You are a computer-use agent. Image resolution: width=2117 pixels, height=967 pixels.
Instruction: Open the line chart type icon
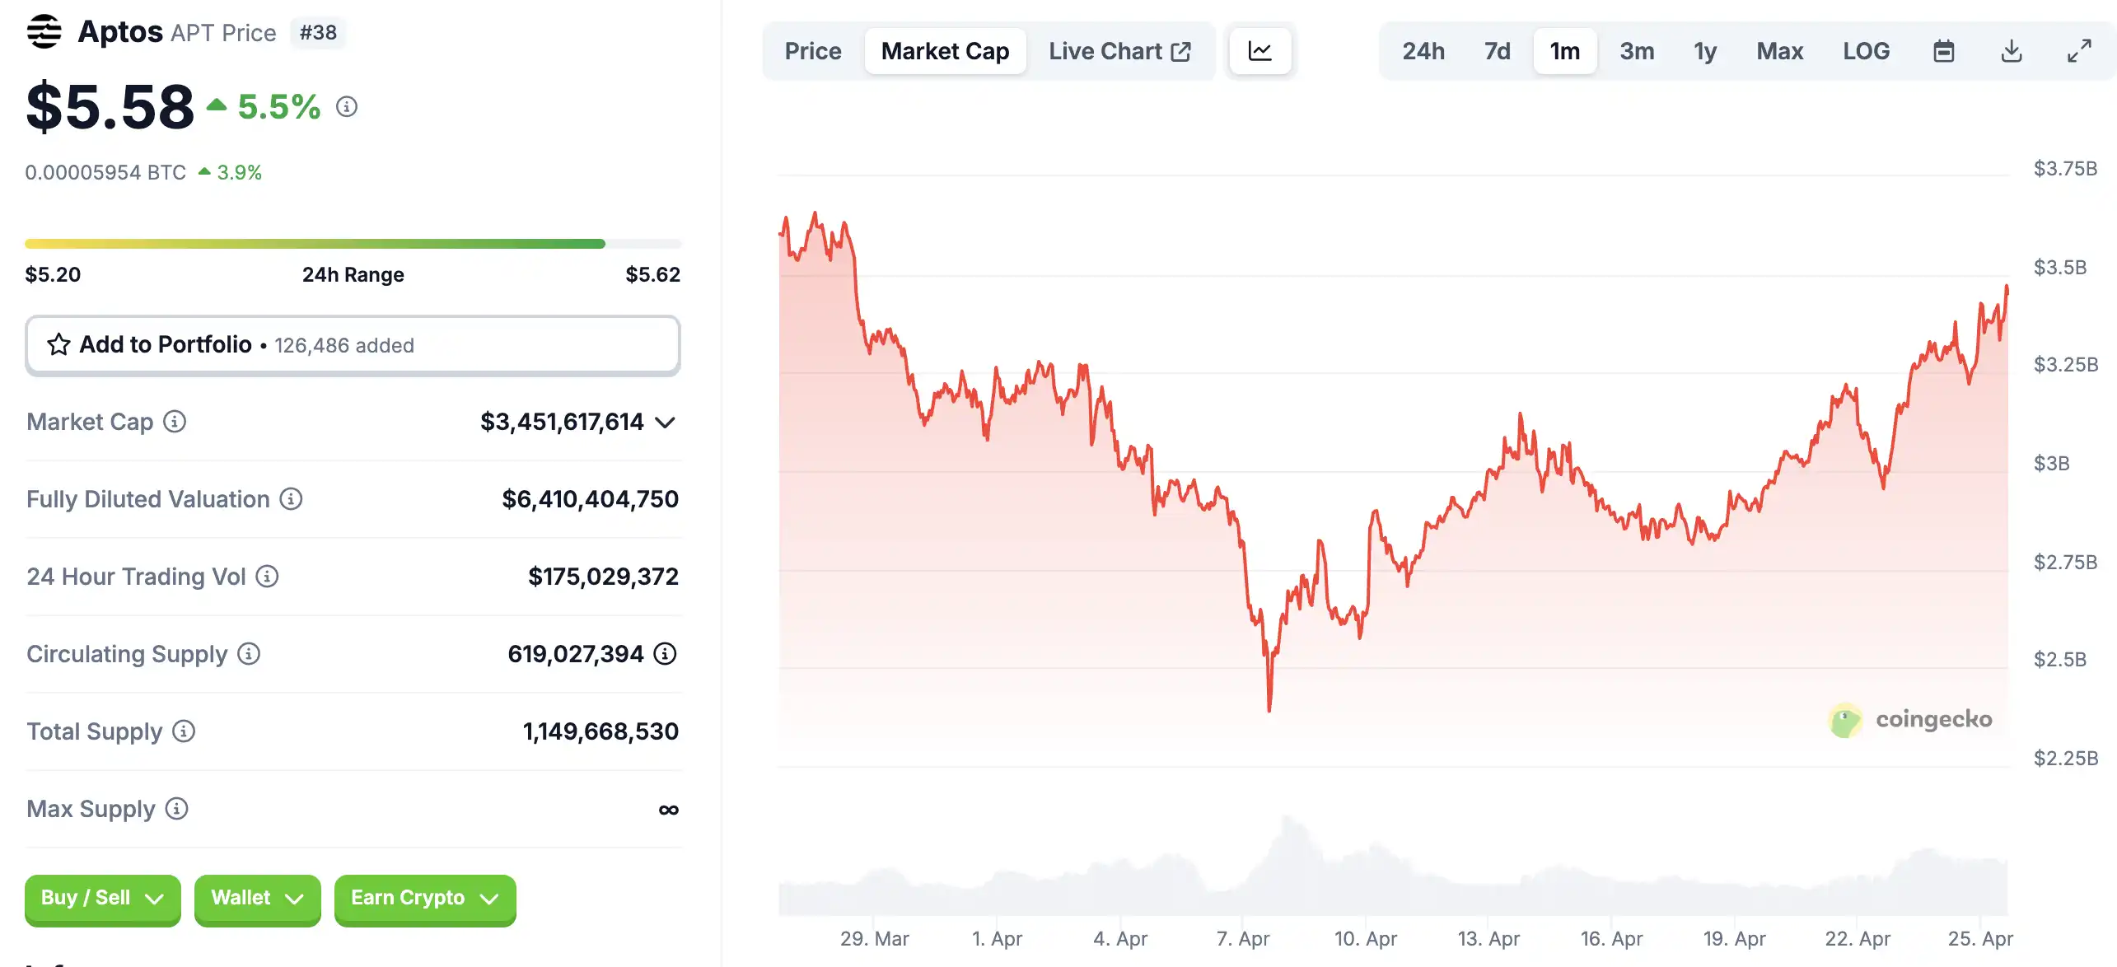(1259, 51)
